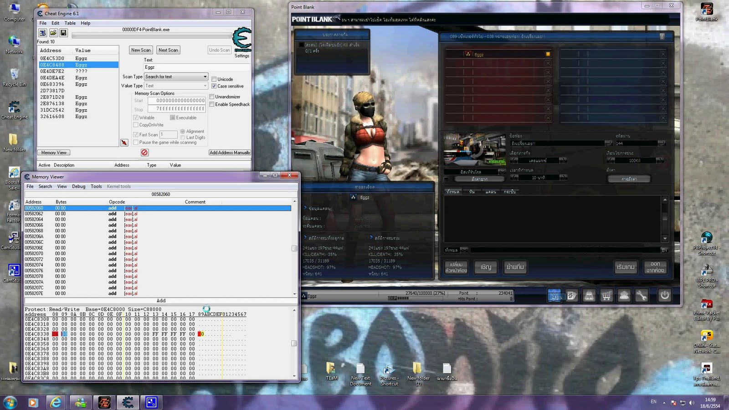Click the New Scan button
This screenshot has height=410, width=729.
pyautogui.click(x=141, y=50)
